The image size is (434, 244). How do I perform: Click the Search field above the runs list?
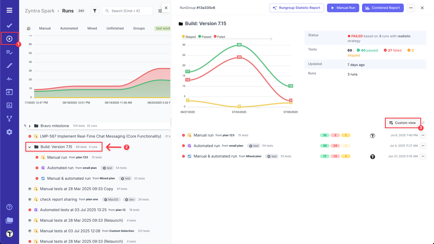click(x=127, y=11)
